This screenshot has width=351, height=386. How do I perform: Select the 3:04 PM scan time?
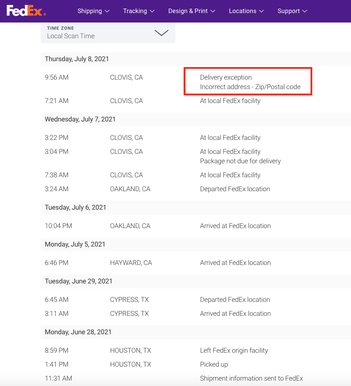pos(57,152)
